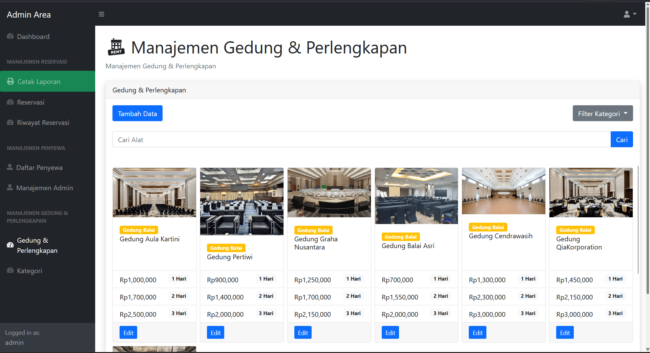Click Gedung Pertiwi photo

pyautogui.click(x=242, y=201)
